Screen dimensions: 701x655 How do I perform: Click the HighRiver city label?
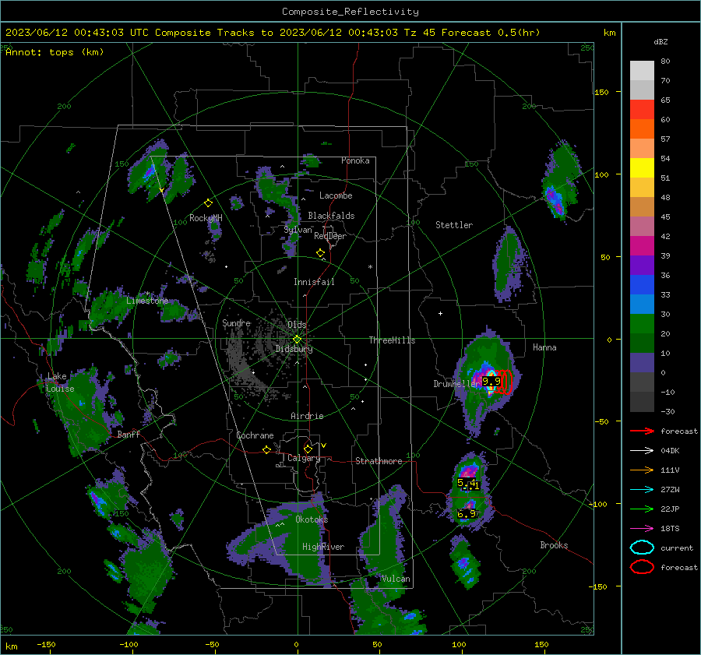pyautogui.click(x=323, y=547)
